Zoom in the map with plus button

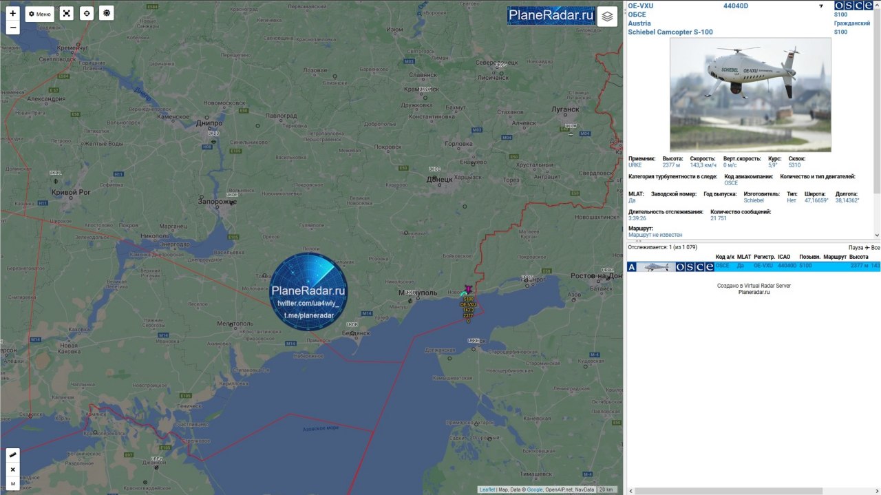12,13
